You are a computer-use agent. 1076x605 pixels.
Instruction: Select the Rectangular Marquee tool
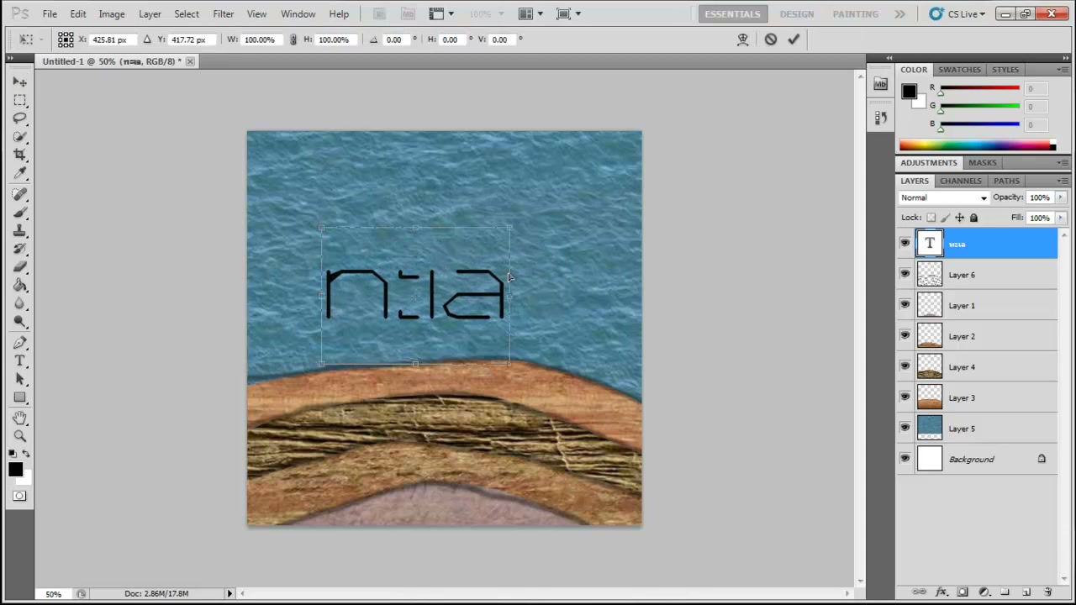pyautogui.click(x=20, y=100)
